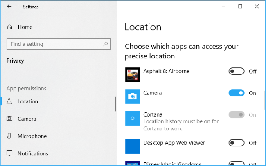Screen dimensions: 266x166
Task: Click the main content vertical scrollbar
Action: [264, 100]
